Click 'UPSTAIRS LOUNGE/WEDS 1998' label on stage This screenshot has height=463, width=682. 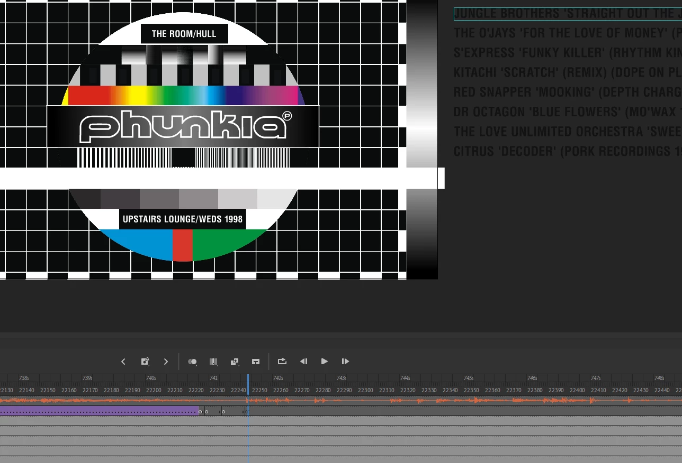click(x=183, y=219)
